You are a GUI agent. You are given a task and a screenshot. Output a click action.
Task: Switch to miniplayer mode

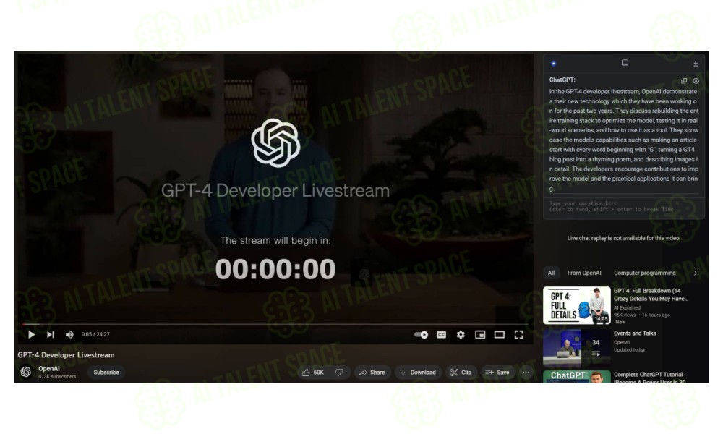480,334
